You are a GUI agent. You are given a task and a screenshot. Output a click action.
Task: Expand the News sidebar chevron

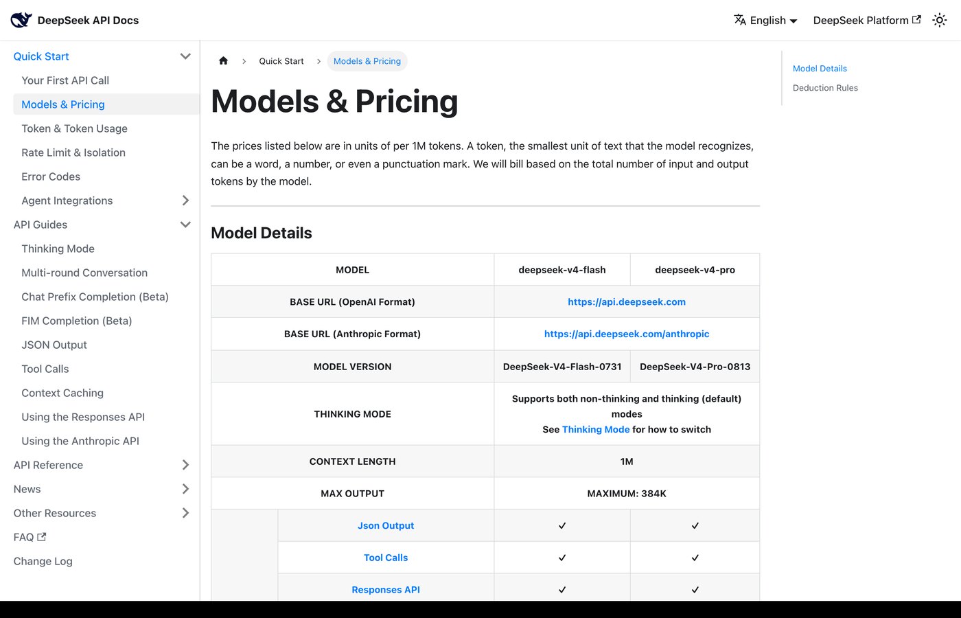coord(185,489)
